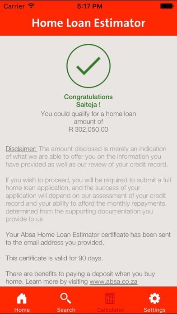The width and height of the screenshot is (177, 314).
Task: Tap the certificate sent to email paragraph
Action: click(88, 239)
